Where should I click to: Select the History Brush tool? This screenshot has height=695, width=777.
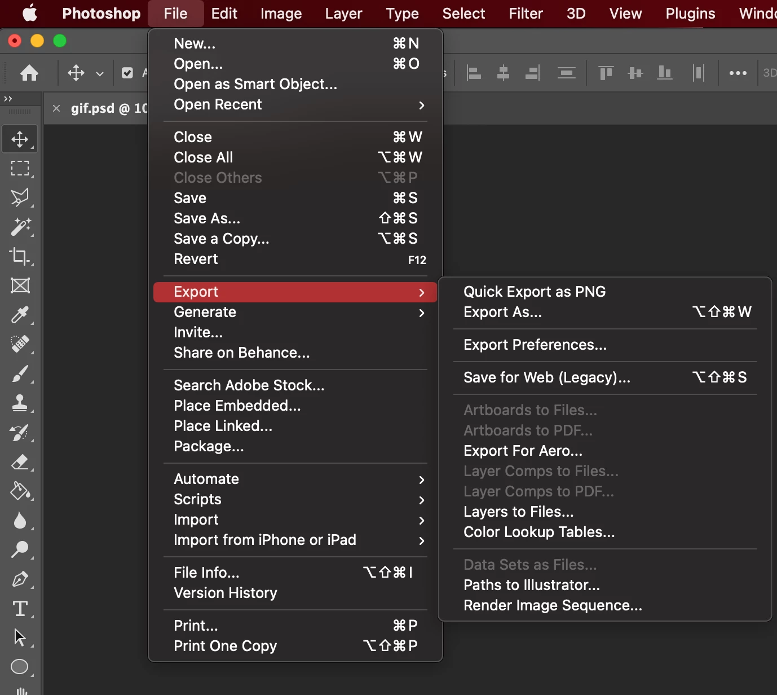[x=20, y=432]
